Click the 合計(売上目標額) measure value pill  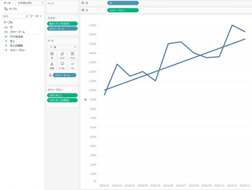62,100
